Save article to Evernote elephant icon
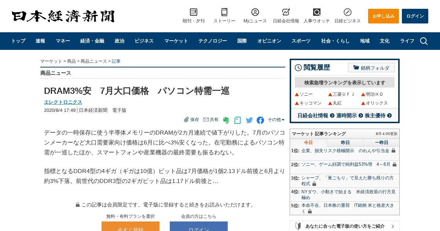This screenshot has height=231, width=440. 226,120
